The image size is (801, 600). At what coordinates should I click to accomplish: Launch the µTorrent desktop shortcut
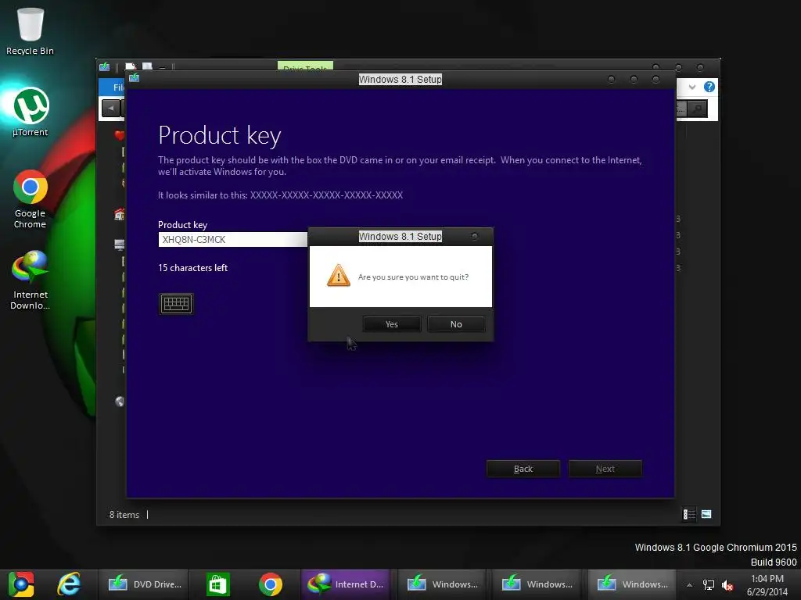coord(31,112)
